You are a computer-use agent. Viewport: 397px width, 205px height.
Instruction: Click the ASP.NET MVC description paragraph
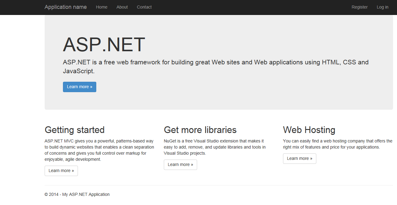coord(99,150)
